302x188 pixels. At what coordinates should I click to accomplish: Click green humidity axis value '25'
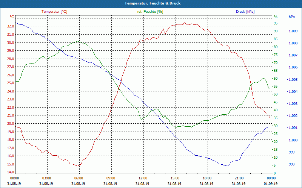(x=276, y=134)
